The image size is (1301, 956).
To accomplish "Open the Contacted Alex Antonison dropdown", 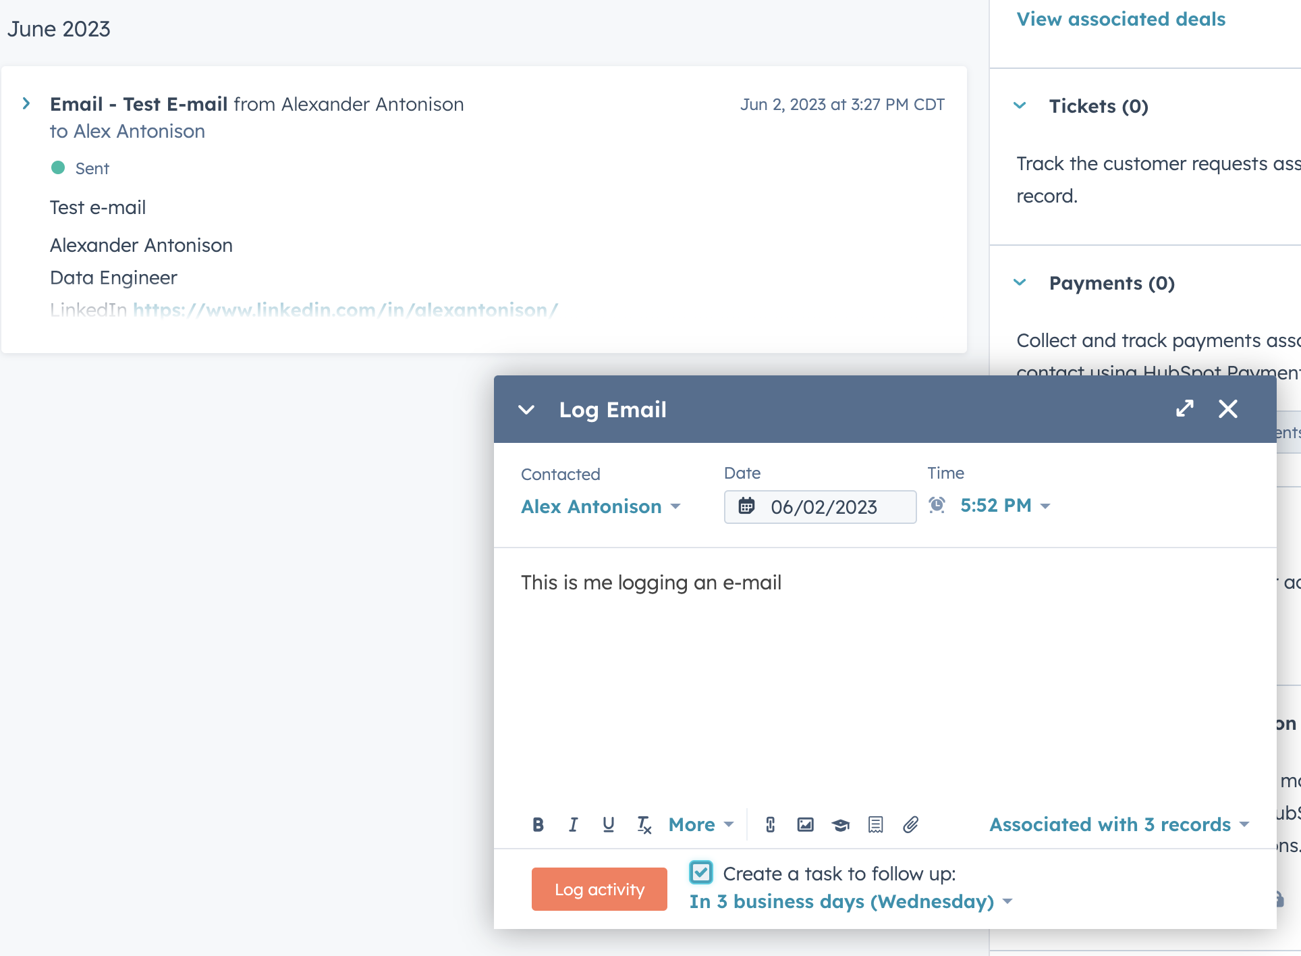I will (601, 506).
